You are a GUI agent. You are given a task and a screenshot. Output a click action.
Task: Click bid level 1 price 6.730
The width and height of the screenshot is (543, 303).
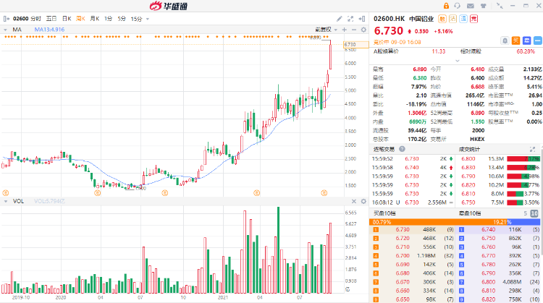[x=403, y=229]
